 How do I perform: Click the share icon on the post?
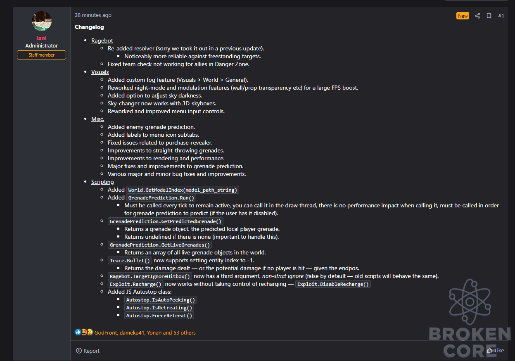coord(477,16)
